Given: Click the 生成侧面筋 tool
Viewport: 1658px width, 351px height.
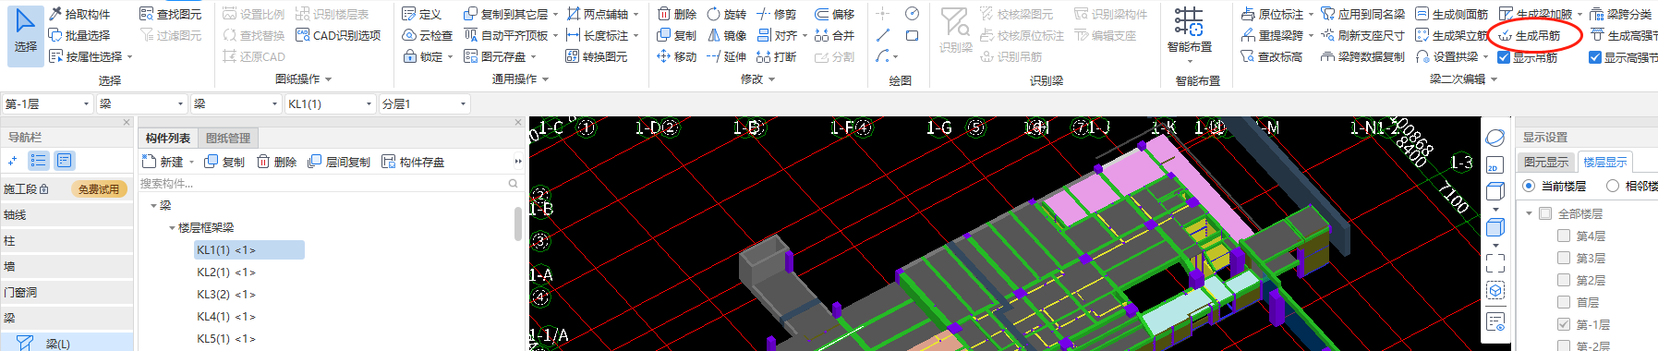Looking at the screenshot, I should 1452,14.
